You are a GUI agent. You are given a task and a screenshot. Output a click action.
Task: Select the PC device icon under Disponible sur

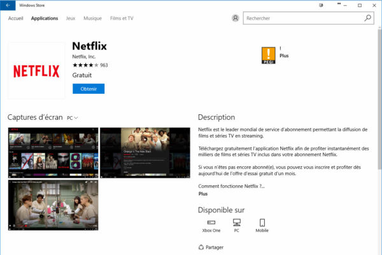point(237,223)
